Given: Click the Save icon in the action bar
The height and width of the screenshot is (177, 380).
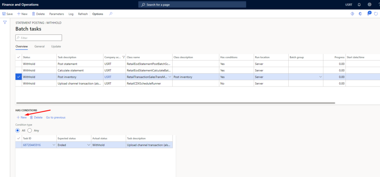Looking at the screenshot, I should click(4, 14).
